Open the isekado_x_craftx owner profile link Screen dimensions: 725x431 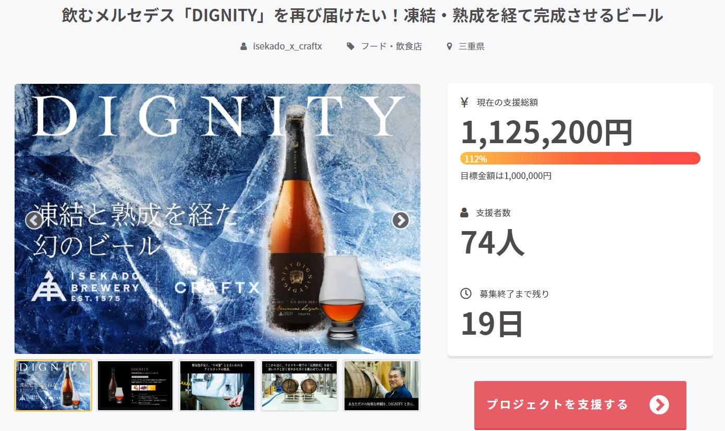tap(288, 46)
